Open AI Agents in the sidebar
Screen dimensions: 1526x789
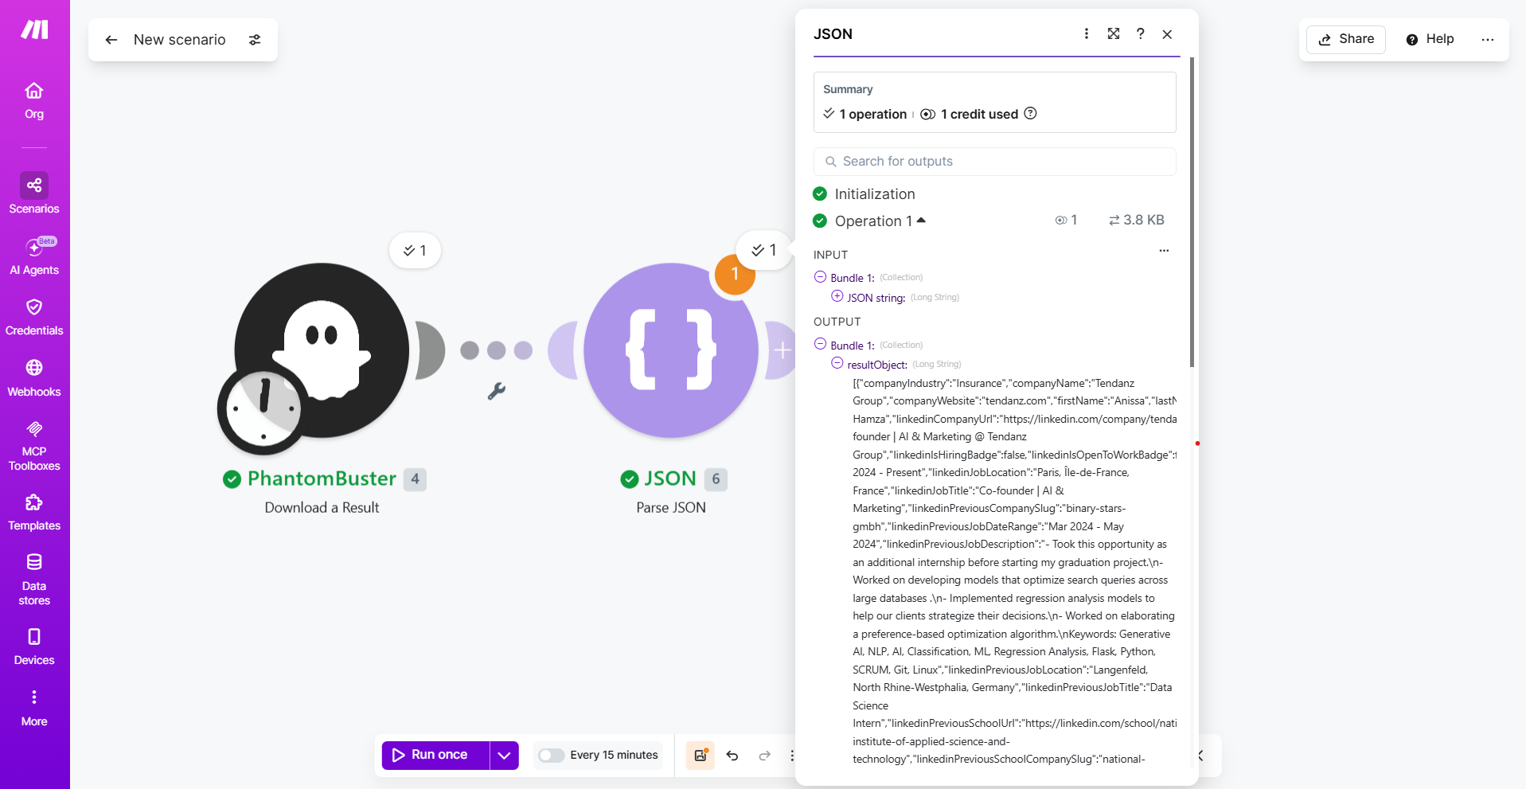(34, 256)
